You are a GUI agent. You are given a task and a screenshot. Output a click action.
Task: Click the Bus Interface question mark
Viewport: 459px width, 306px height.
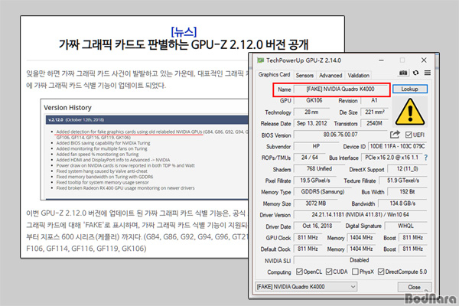[x=425, y=158]
